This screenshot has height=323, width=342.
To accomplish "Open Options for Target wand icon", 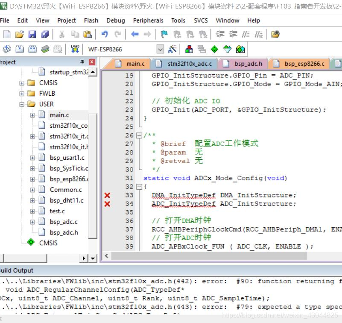I will click(x=172, y=49).
